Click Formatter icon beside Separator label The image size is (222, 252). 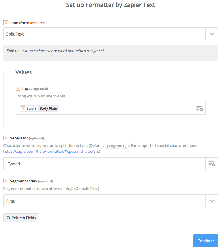[6, 138]
